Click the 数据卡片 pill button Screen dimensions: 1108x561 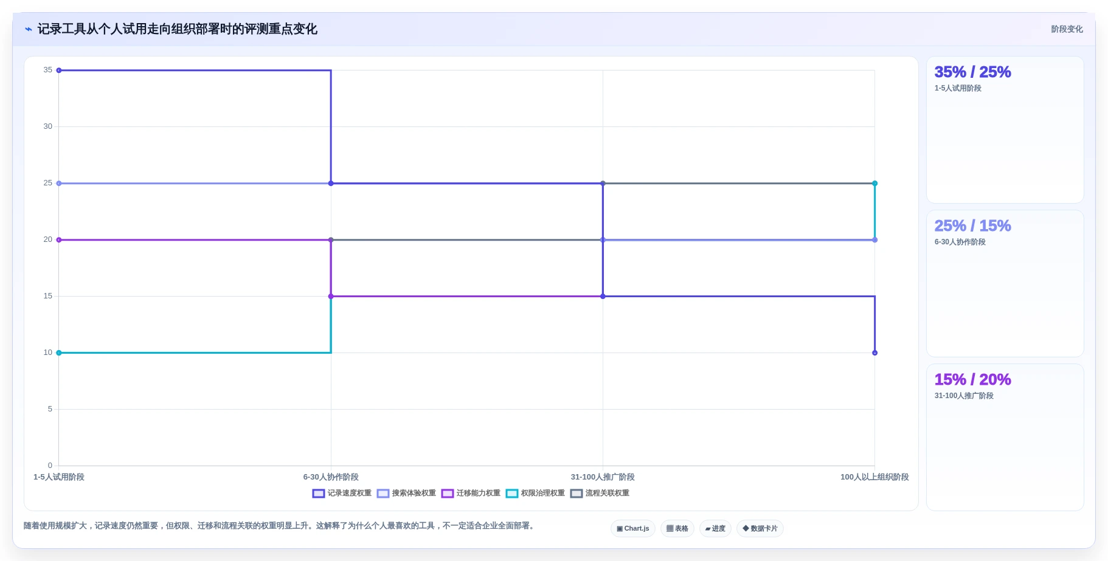point(760,528)
